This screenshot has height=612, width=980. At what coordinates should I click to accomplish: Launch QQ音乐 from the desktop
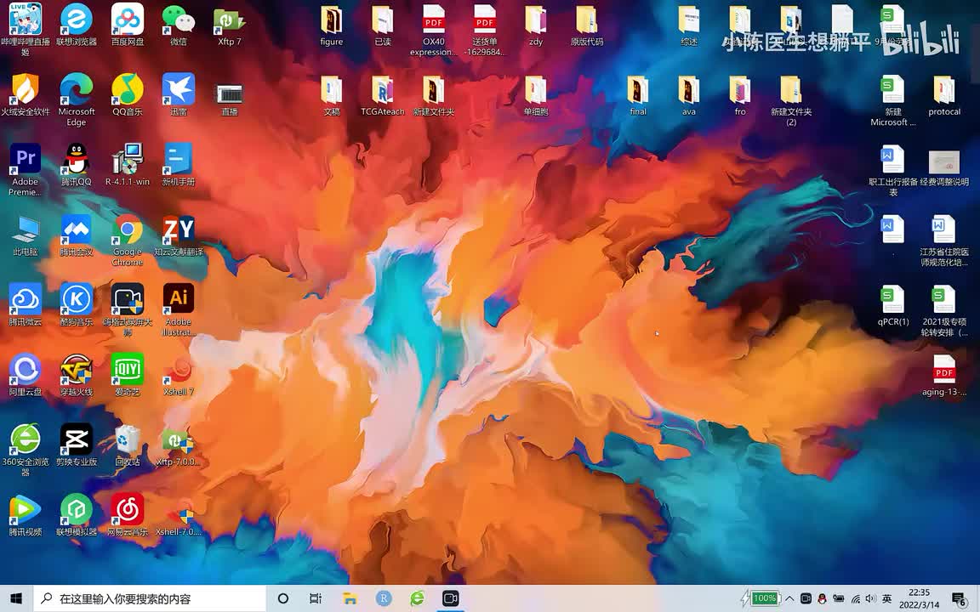[x=128, y=95]
